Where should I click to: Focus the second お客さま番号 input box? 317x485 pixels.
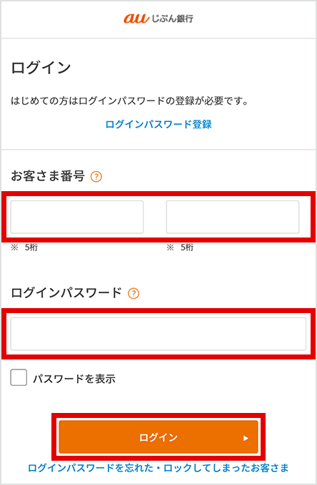click(233, 217)
